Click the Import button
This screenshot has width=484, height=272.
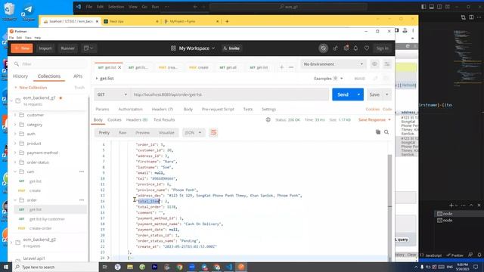tap(45, 48)
